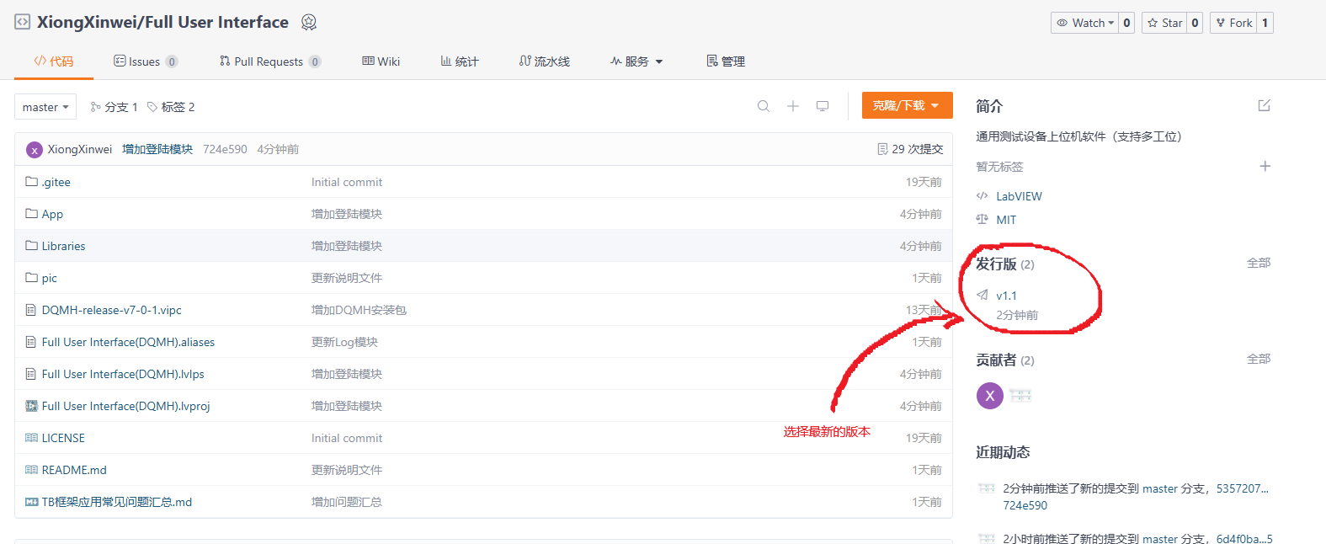Open the Web IDE monitor icon
The image size is (1326, 544).
tap(823, 106)
